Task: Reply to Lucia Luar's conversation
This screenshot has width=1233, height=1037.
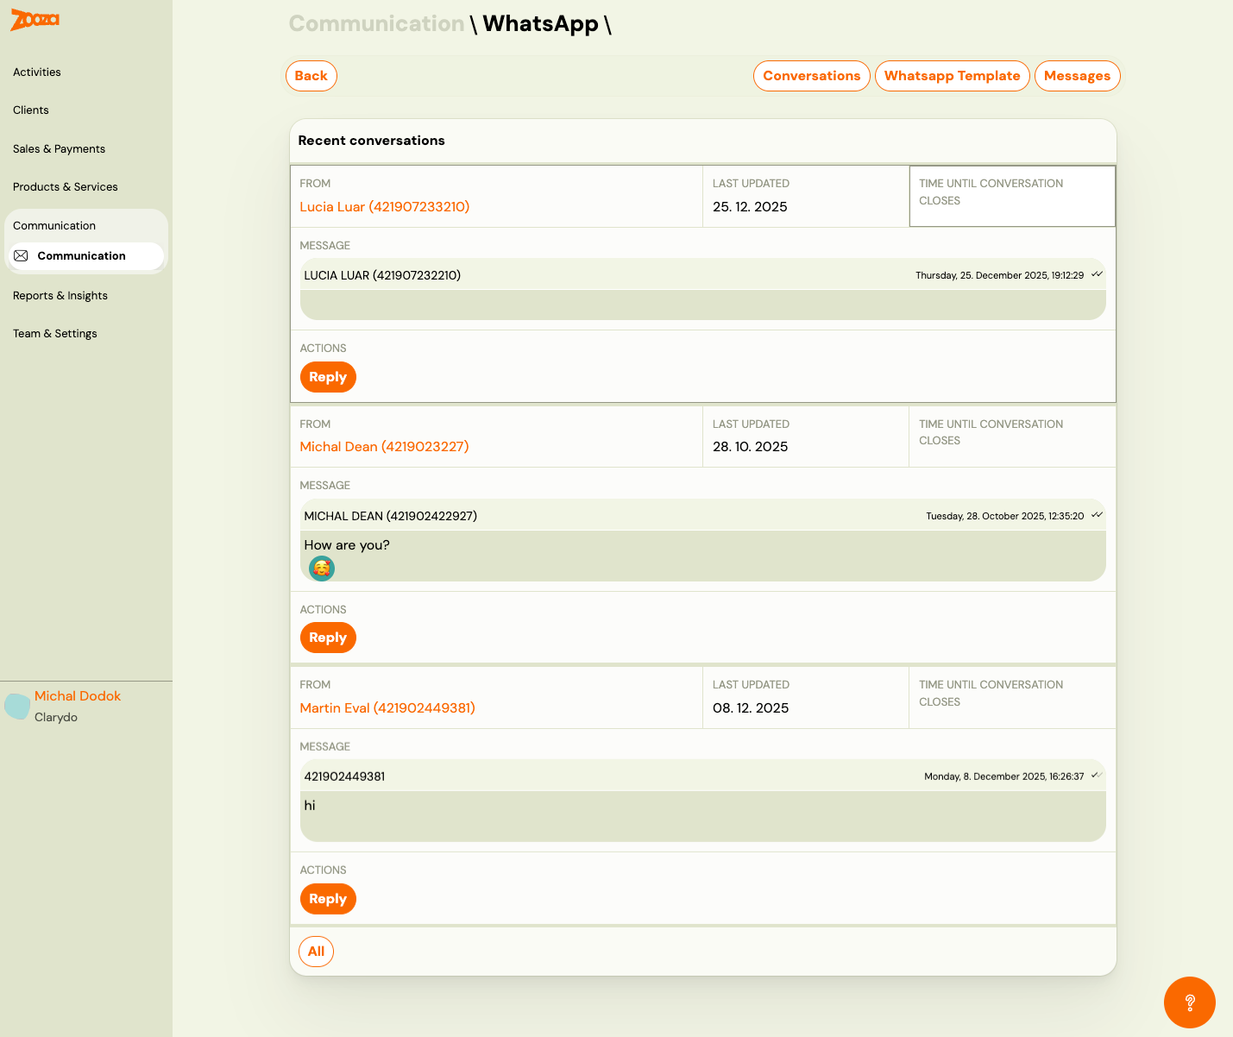Action: click(x=328, y=377)
